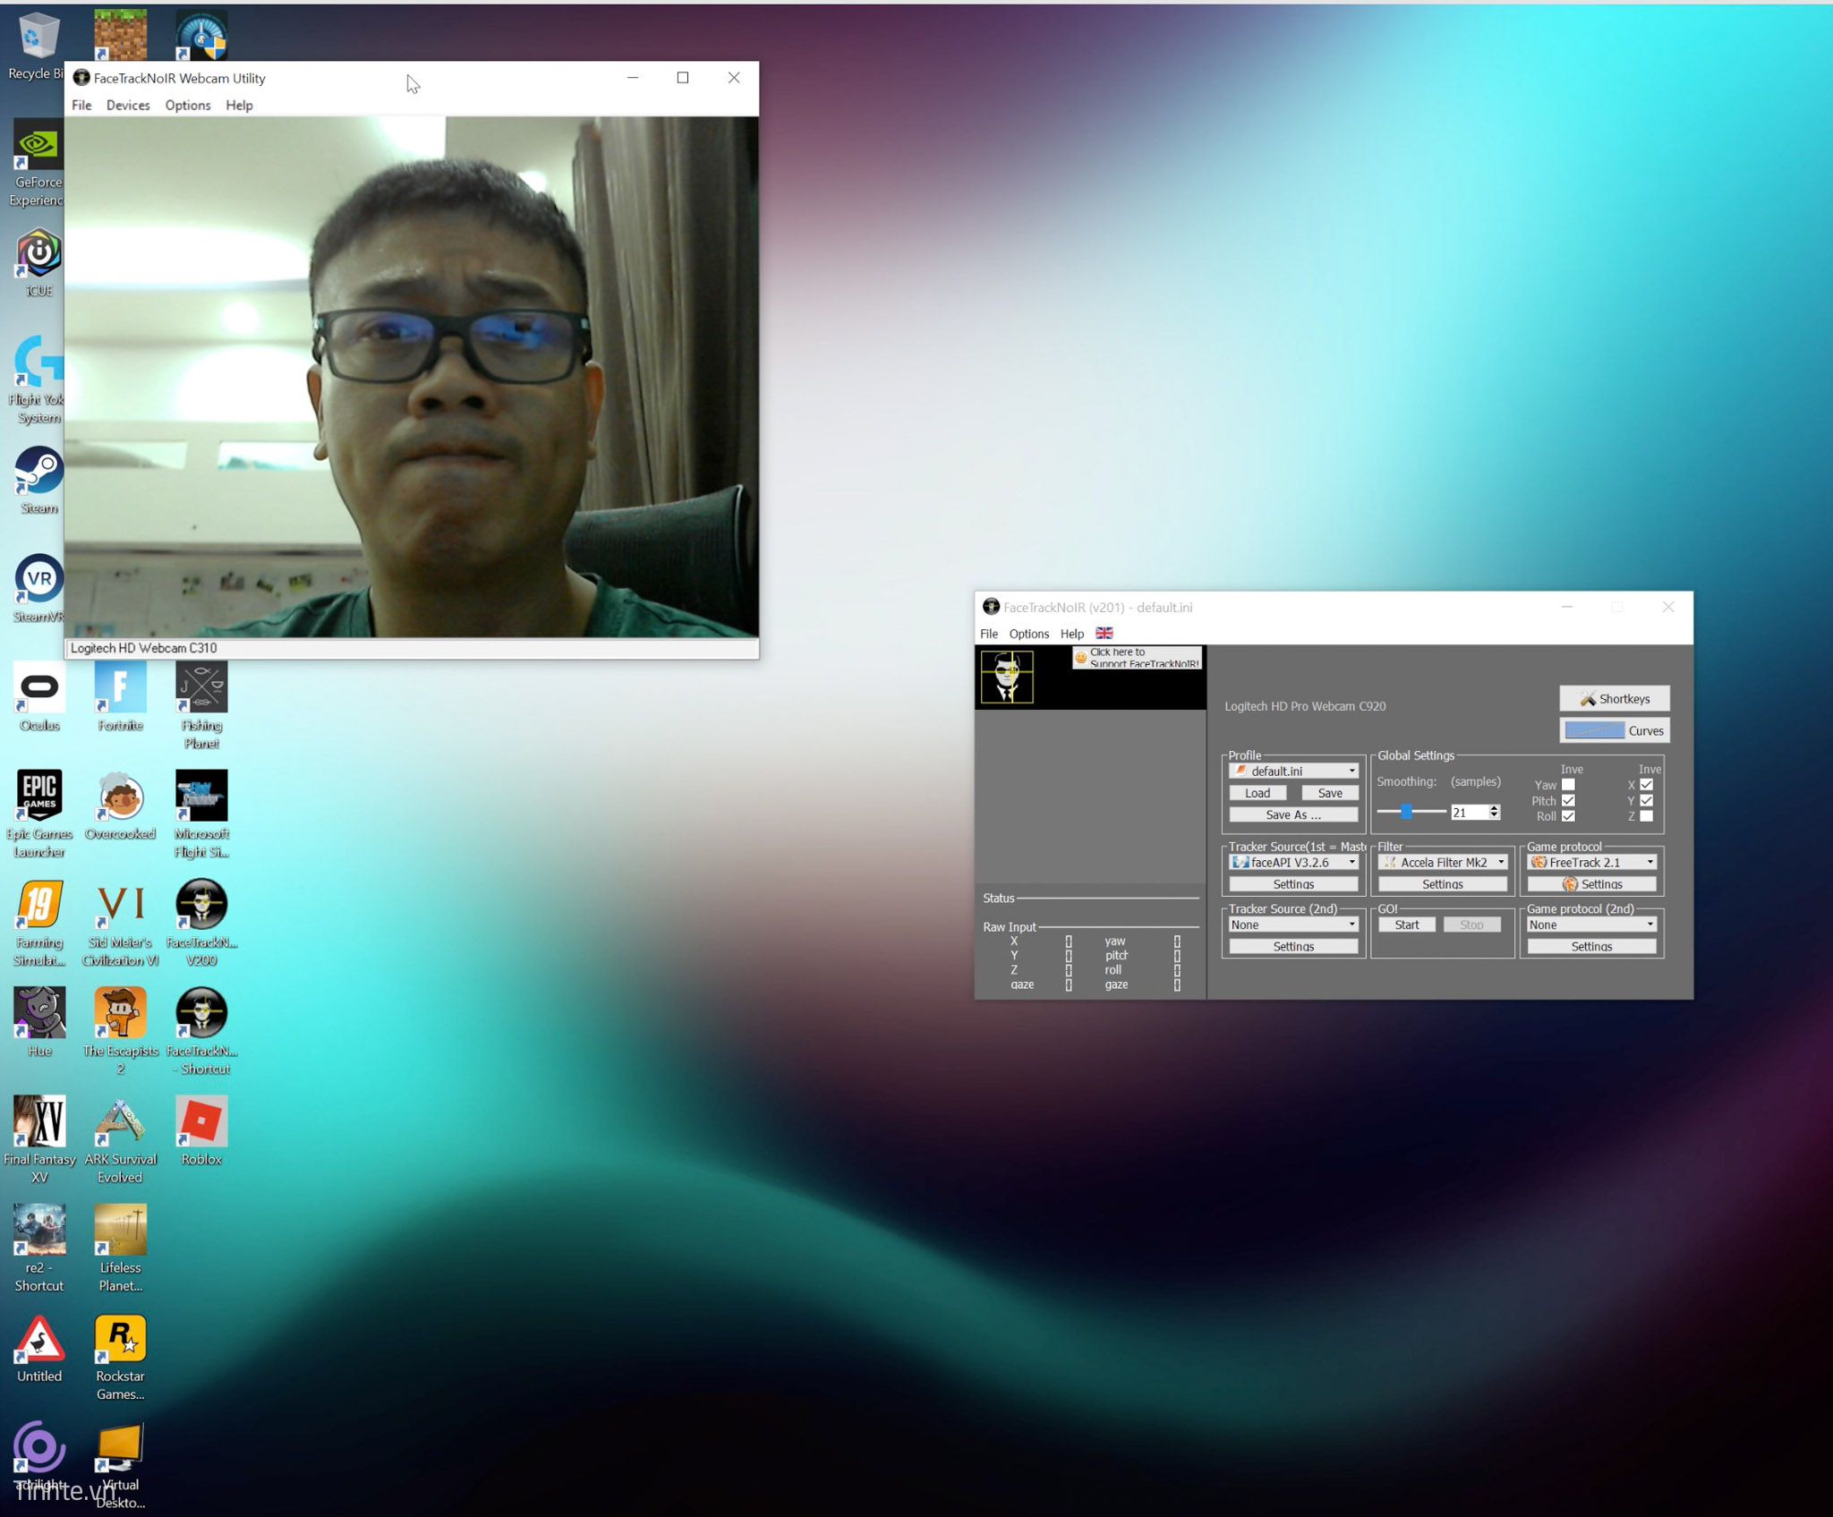Expand the FreeTrack 2.1 game protocol dropdown

(1591, 862)
